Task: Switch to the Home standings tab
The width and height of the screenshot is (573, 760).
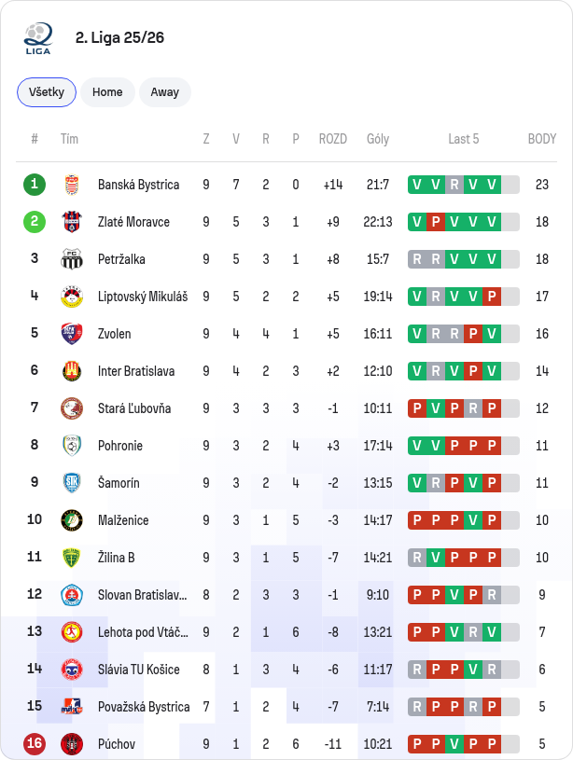Action: coord(107,92)
